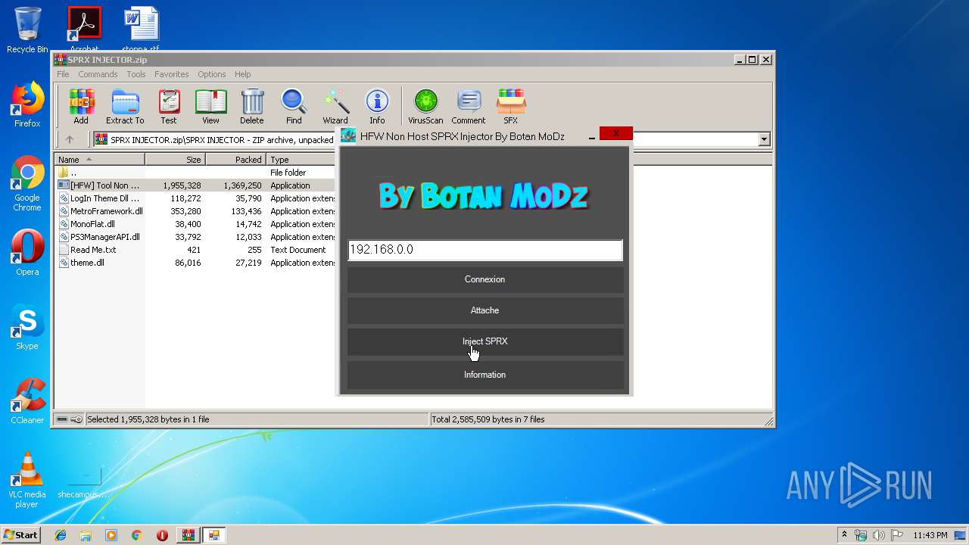Open the Tools menu
969x545 pixels.
(x=136, y=74)
